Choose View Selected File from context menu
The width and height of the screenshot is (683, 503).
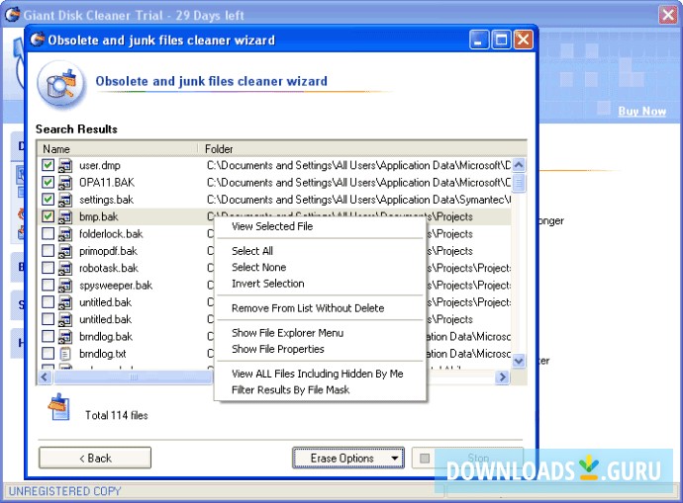[x=320, y=226]
